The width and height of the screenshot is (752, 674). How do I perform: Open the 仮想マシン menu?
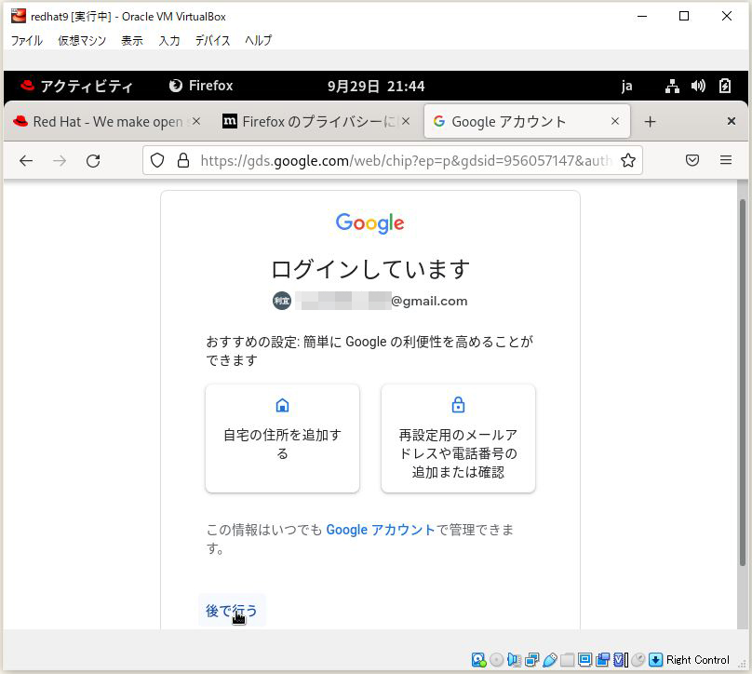pyautogui.click(x=82, y=40)
